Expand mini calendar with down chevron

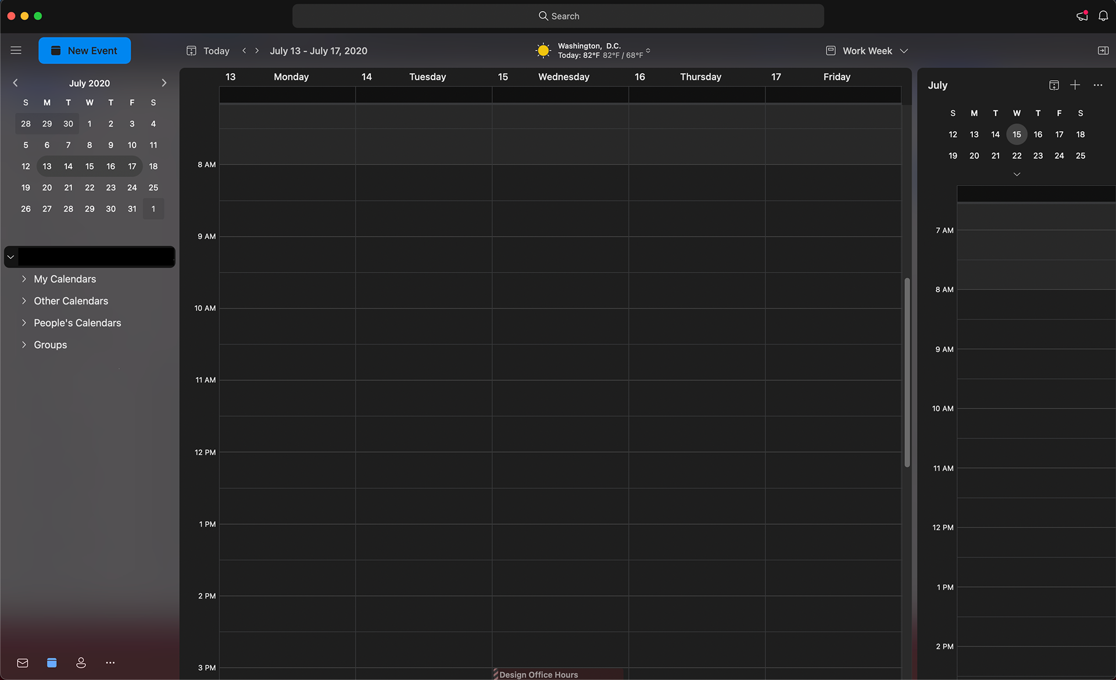1017,174
